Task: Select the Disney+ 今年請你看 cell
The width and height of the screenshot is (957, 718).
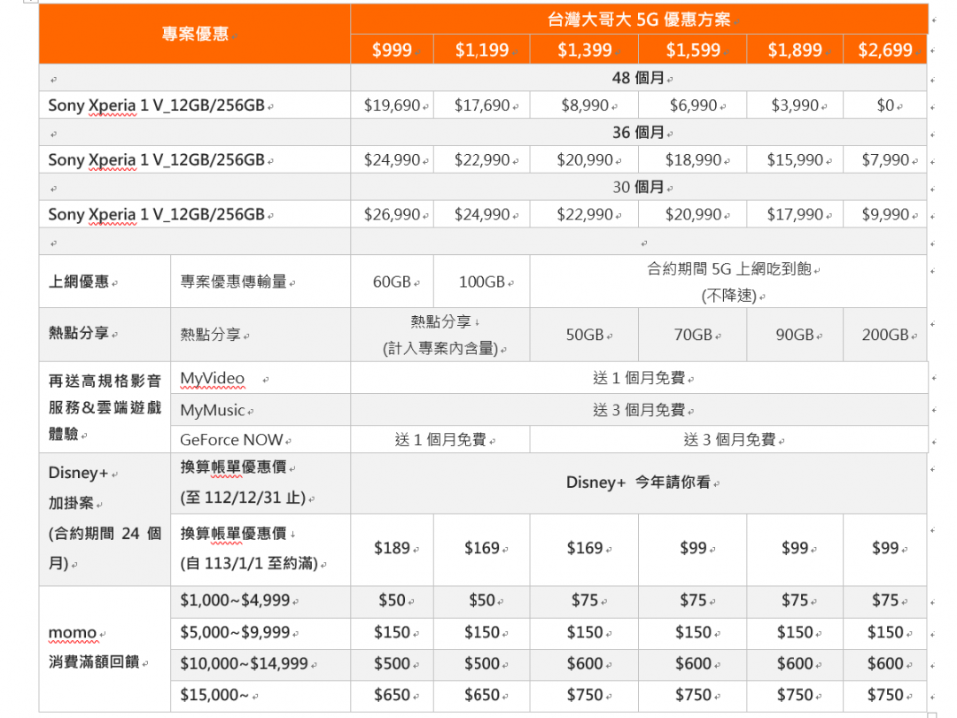Action: tap(638, 483)
